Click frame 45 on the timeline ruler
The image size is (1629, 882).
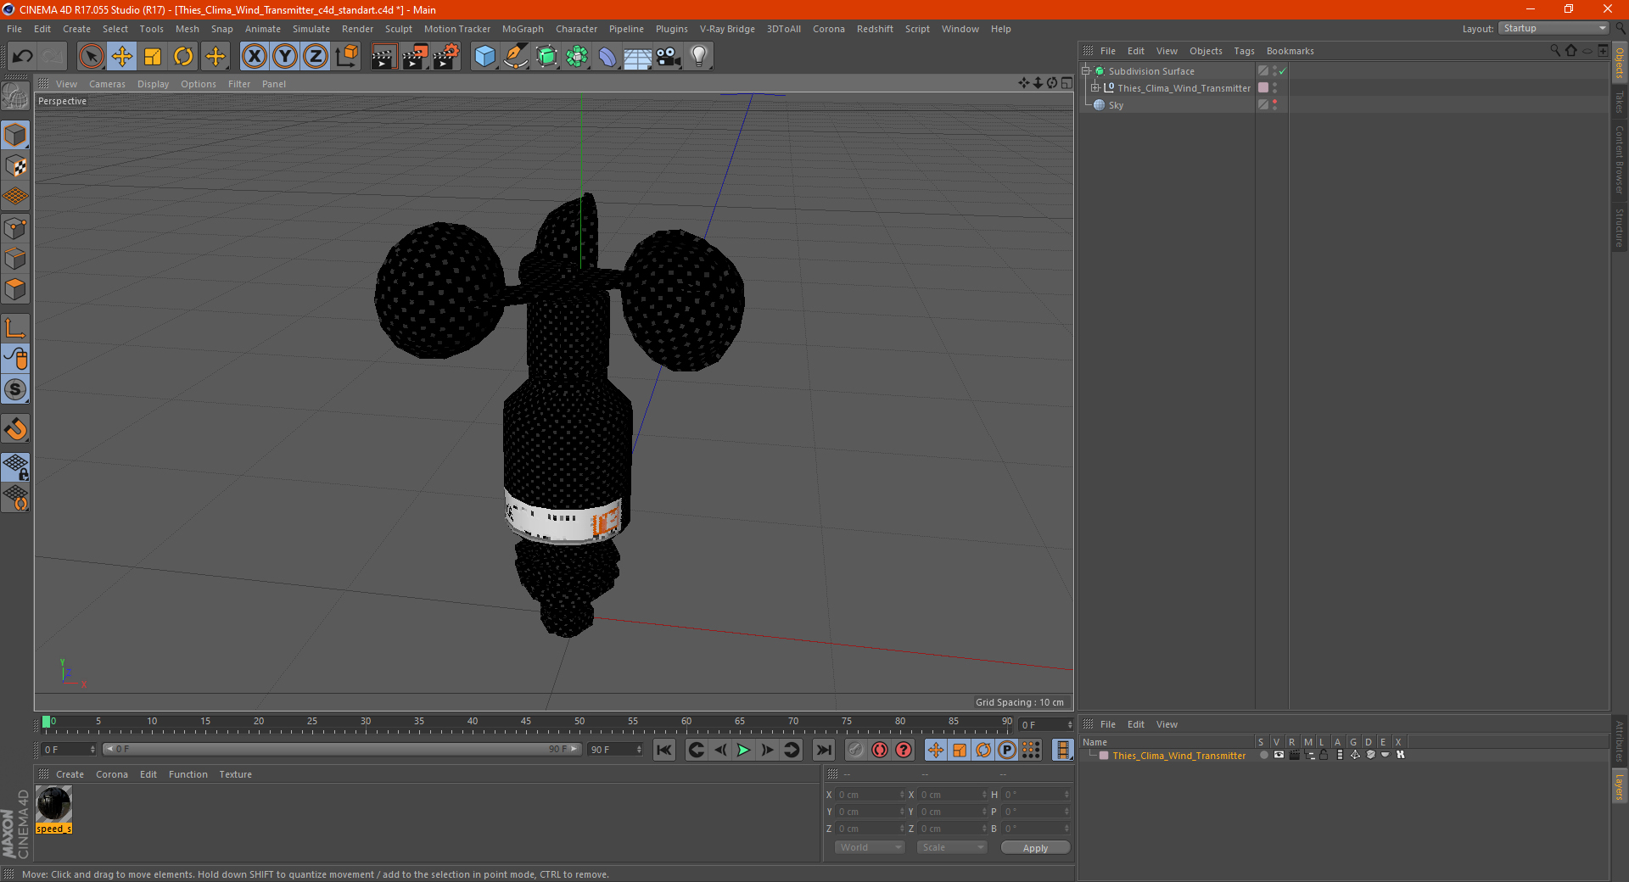(x=526, y=723)
